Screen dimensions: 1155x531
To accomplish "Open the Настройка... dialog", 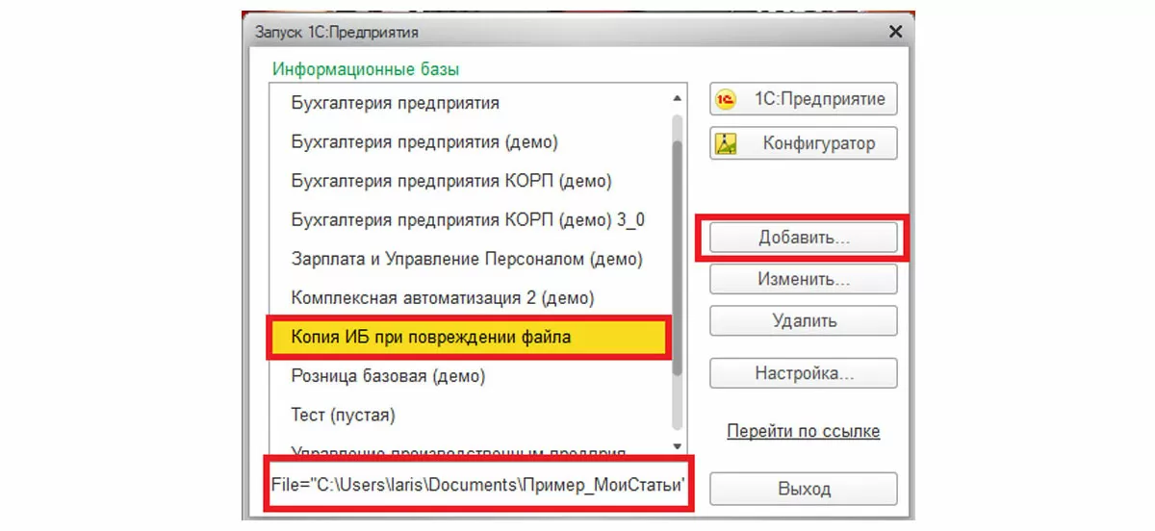I will pos(804,372).
